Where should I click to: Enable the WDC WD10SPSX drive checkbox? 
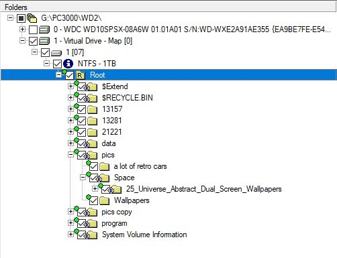click(33, 29)
